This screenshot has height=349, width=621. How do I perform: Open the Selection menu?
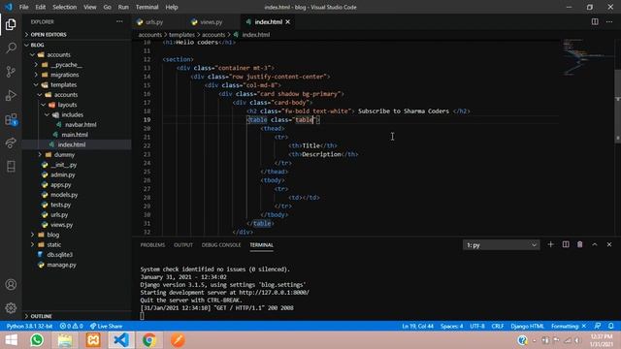pos(65,7)
